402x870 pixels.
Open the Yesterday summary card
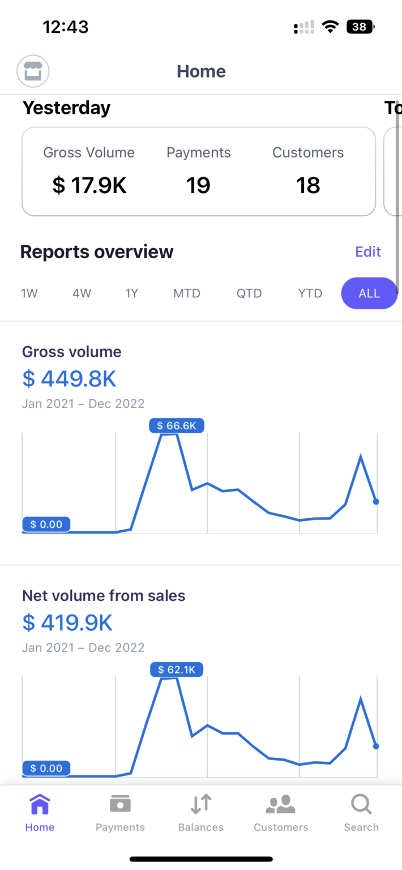pyautogui.click(x=198, y=172)
